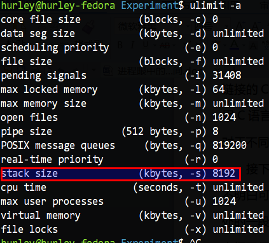269x243 pixels.
Task: Click the faint font color A icon
Action: (235, 45)
